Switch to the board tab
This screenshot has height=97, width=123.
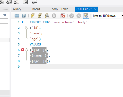36,9
